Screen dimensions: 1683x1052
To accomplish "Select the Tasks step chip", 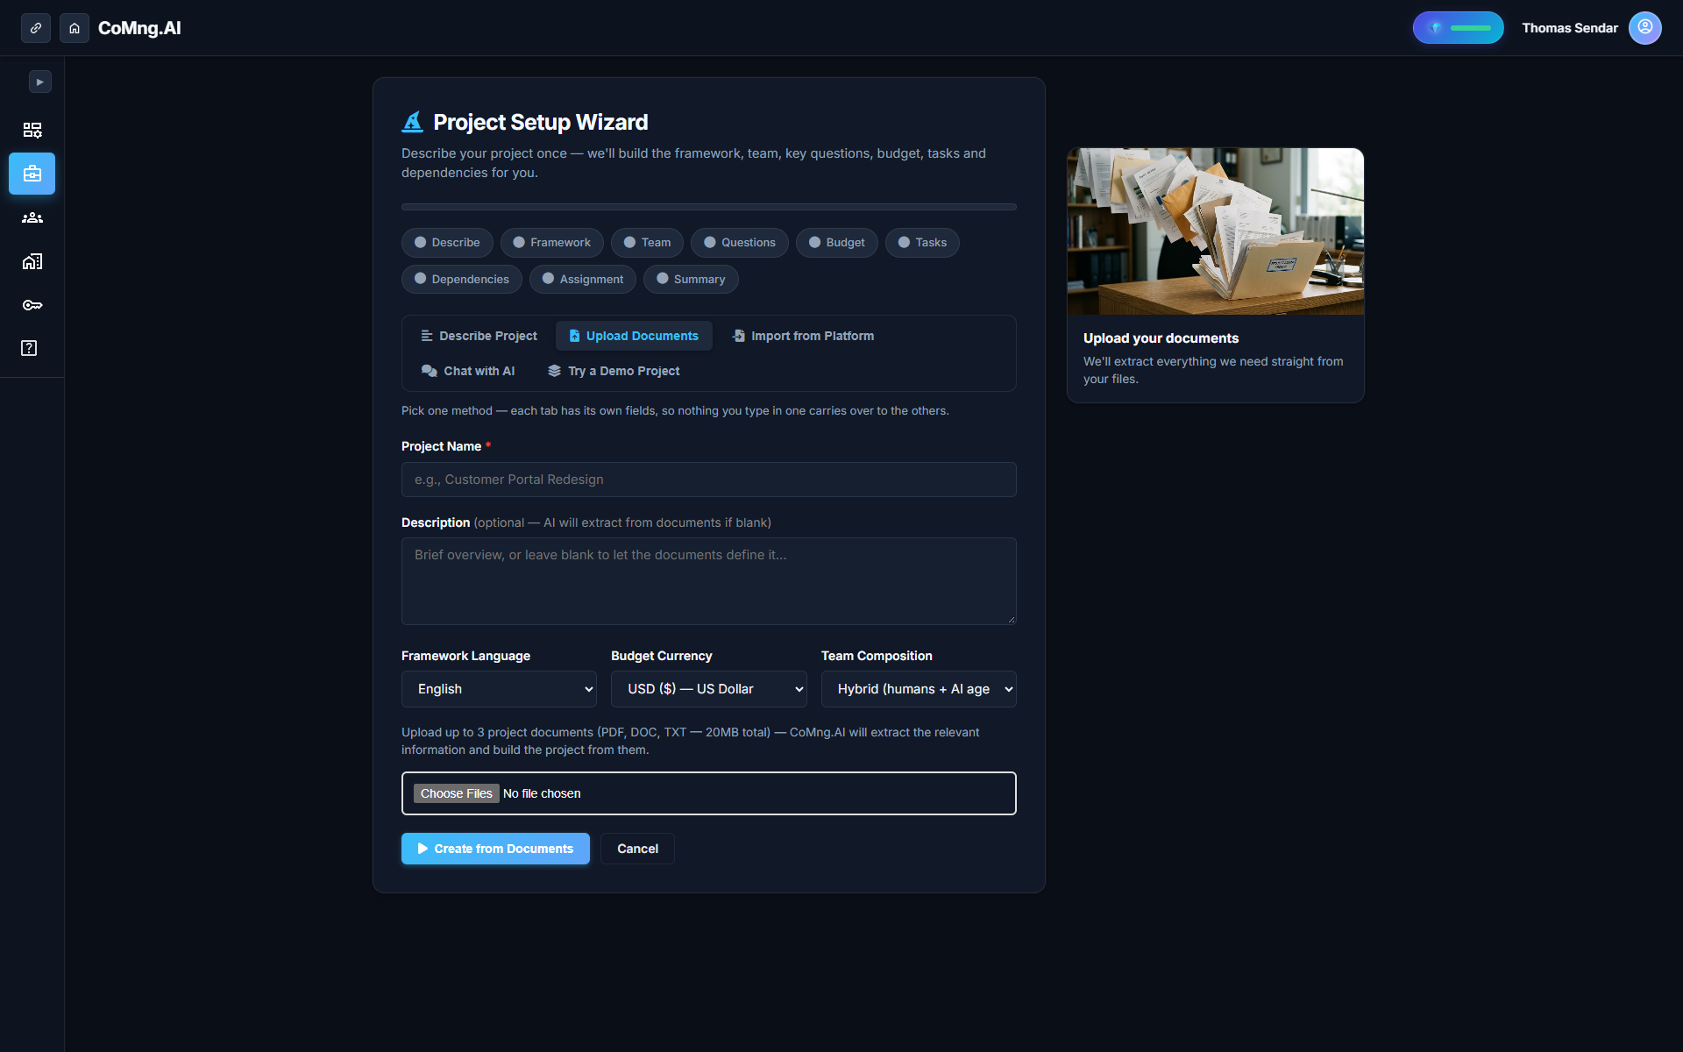I will click(x=922, y=243).
